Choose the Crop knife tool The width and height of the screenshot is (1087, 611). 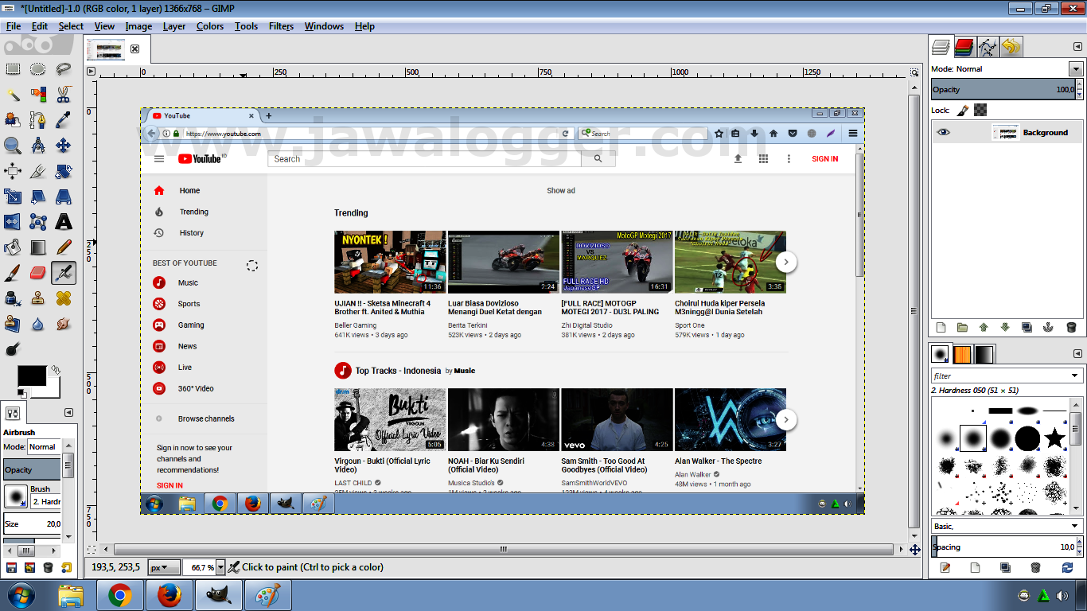coord(38,171)
